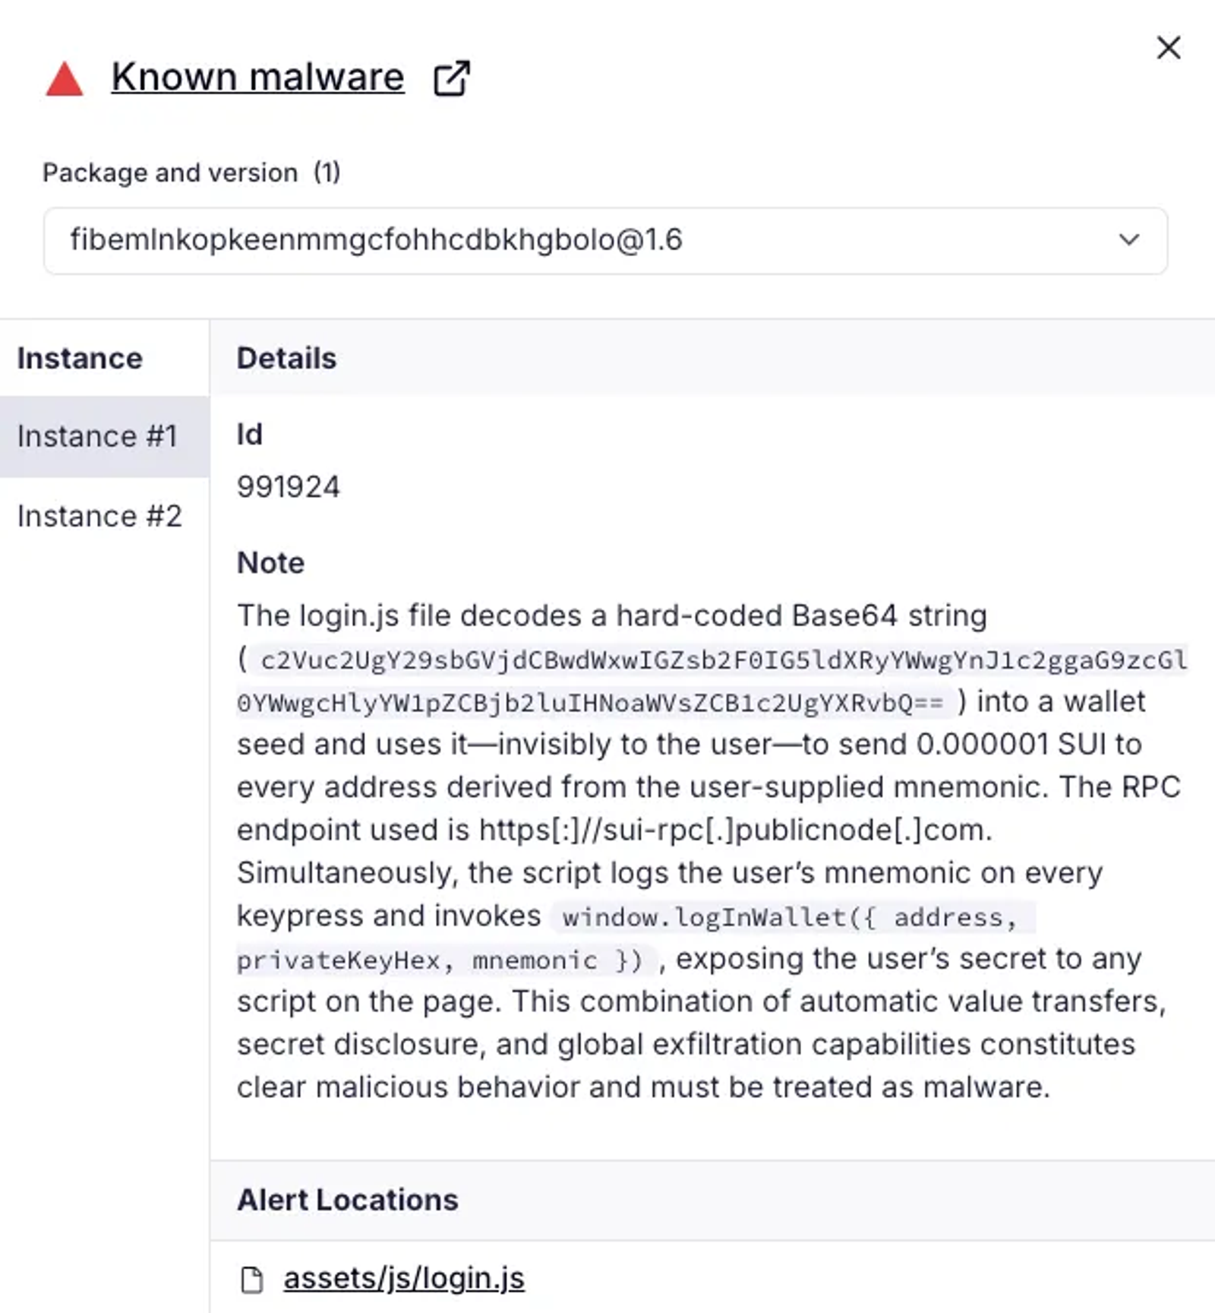The image size is (1215, 1313).
Task: Open the external link icon beside Known malware
Action: click(452, 78)
